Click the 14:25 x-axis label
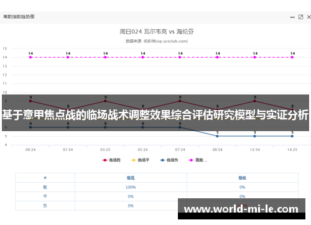The width and height of the screenshot is (311, 225). 292,150
